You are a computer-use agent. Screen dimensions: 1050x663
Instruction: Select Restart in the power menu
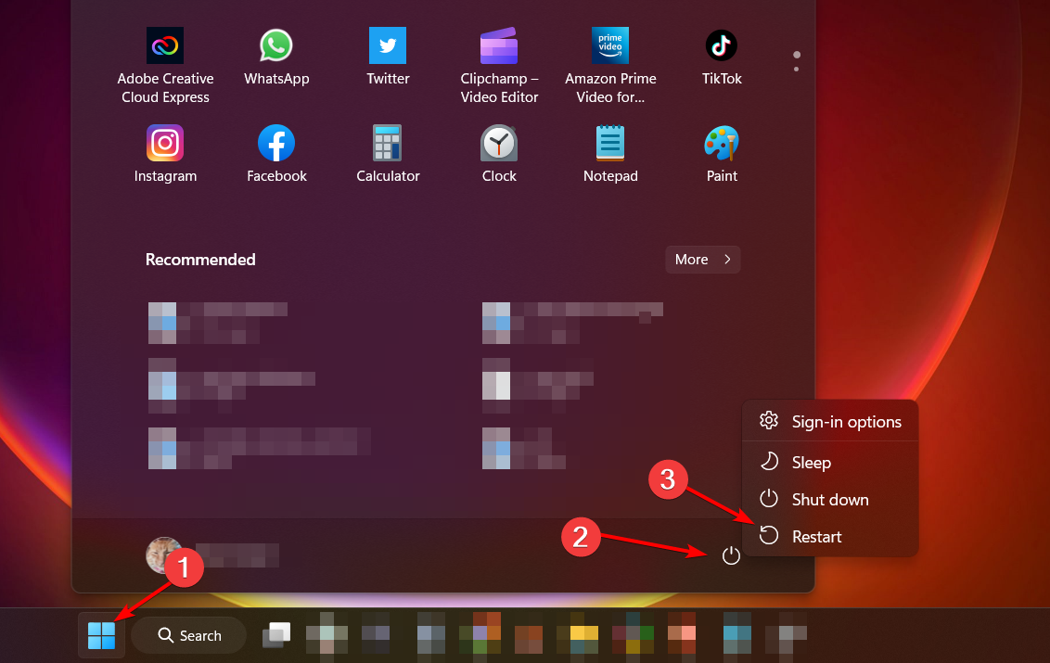click(830, 536)
